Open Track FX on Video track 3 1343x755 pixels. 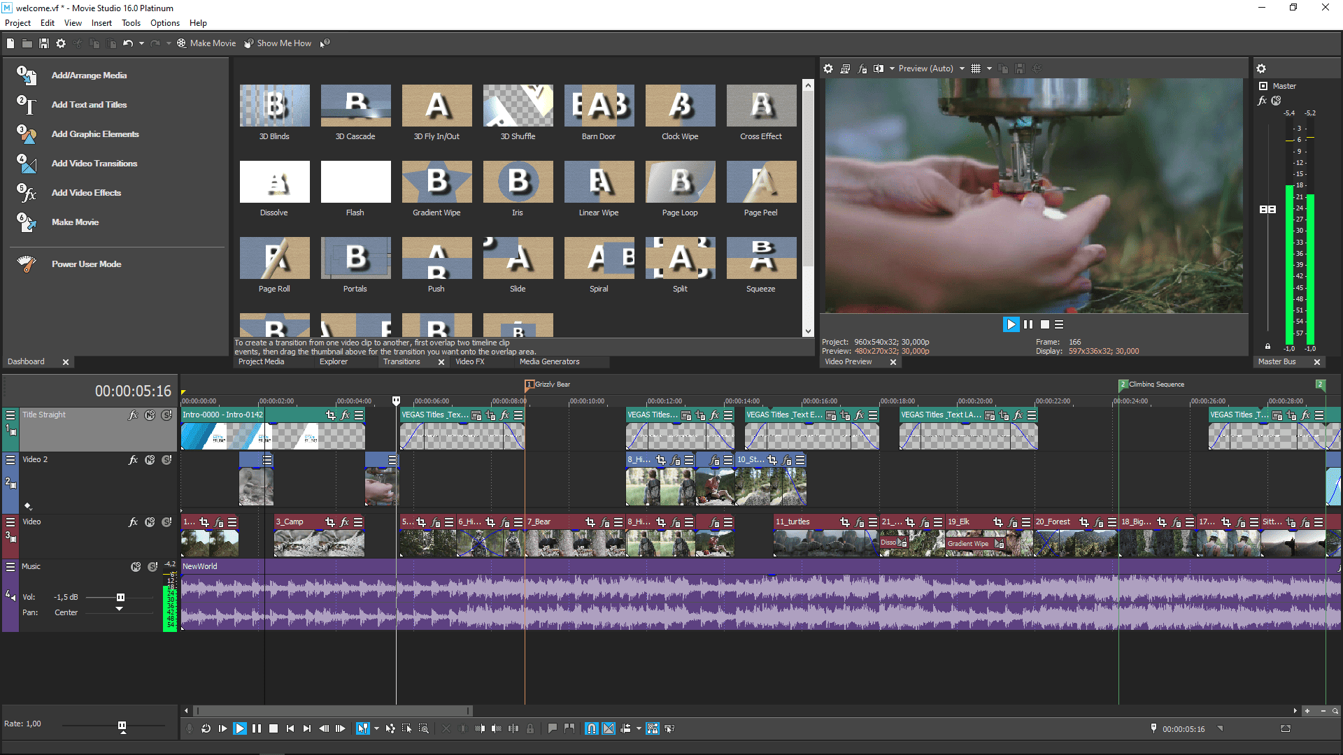point(134,522)
